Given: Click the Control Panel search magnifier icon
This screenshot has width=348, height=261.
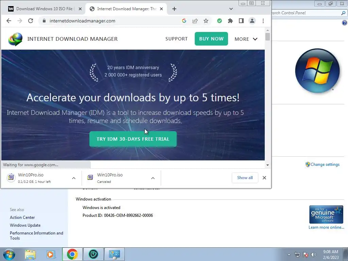Looking at the screenshot, I should (343, 13).
